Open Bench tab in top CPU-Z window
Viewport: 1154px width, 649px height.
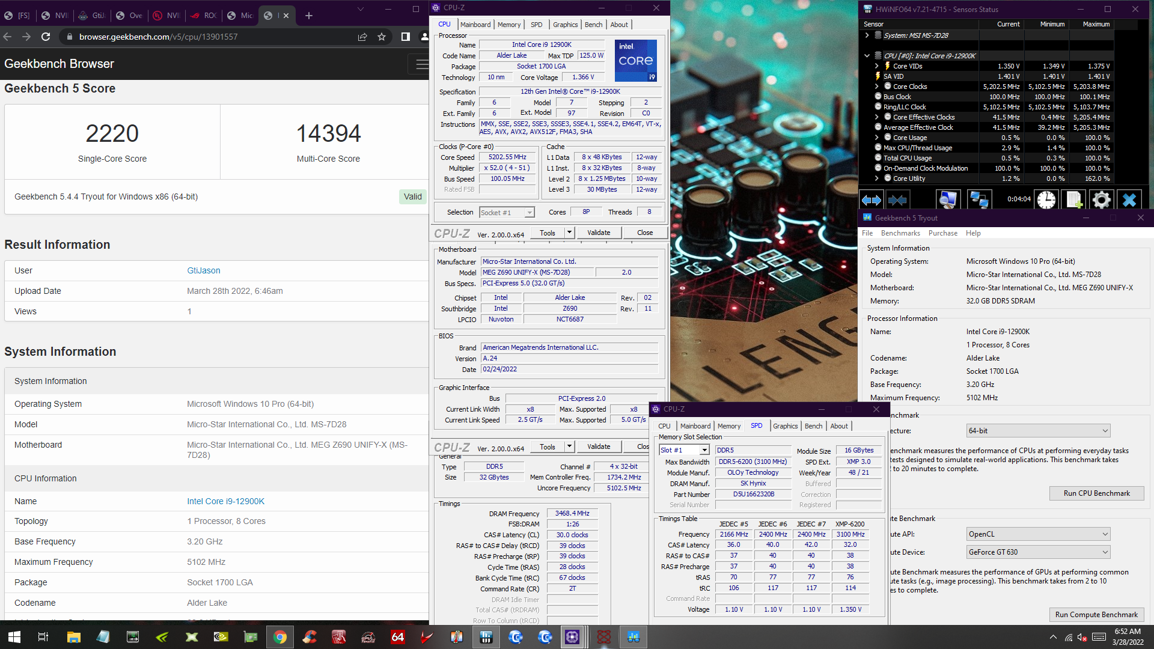pyautogui.click(x=593, y=25)
